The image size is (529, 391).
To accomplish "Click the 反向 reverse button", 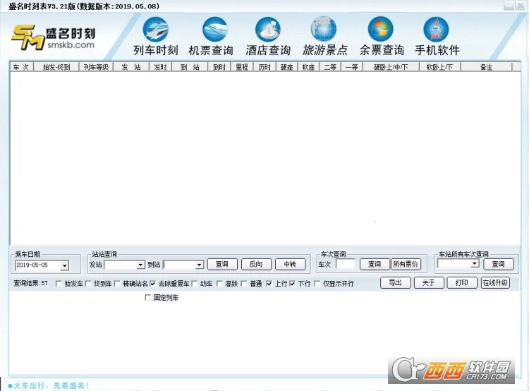I will tap(256, 264).
